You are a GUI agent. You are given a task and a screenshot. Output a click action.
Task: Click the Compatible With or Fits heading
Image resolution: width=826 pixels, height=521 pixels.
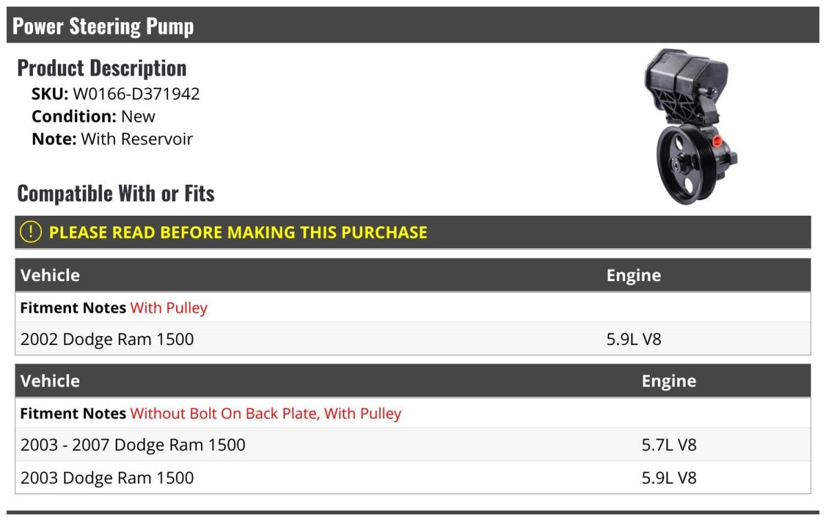point(116,193)
